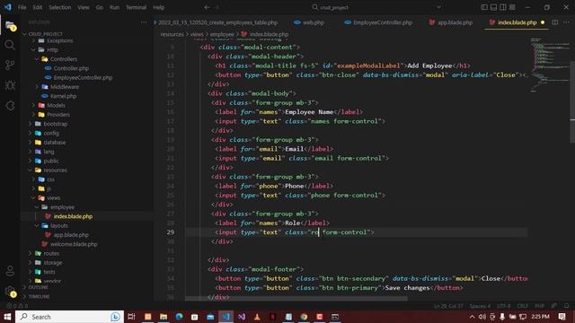Open the Extensions view in activity bar
Viewport: 575px width, 323px height.
click(10, 106)
